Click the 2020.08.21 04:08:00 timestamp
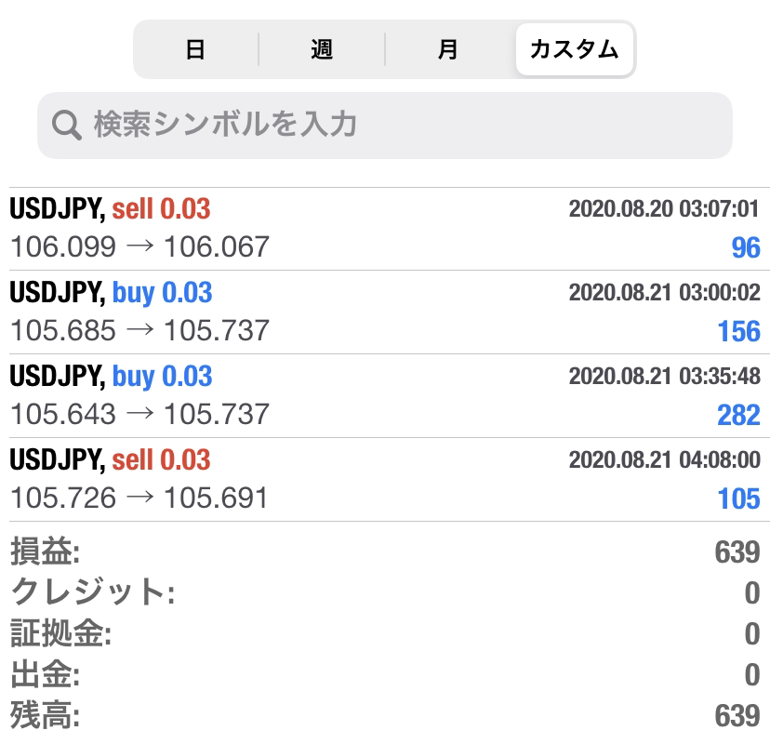The image size is (770, 744). 664,460
